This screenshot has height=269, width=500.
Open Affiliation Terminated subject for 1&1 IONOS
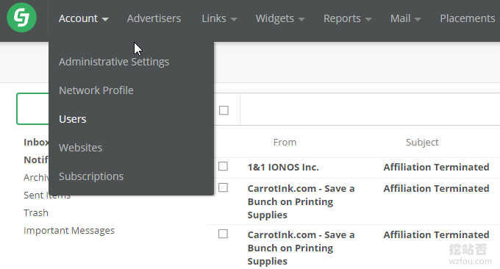coord(436,167)
